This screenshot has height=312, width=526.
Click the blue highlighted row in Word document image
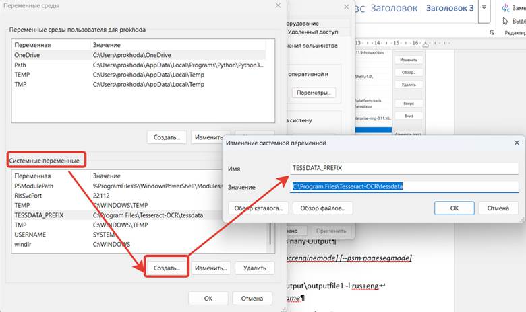point(374,130)
